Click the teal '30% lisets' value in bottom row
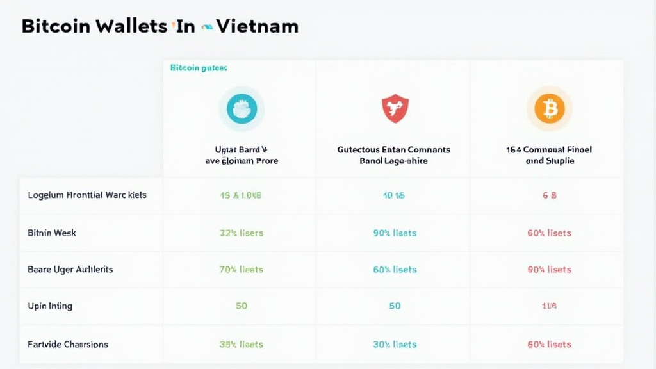Image resolution: width=656 pixels, height=369 pixels. (x=395, y=344)
